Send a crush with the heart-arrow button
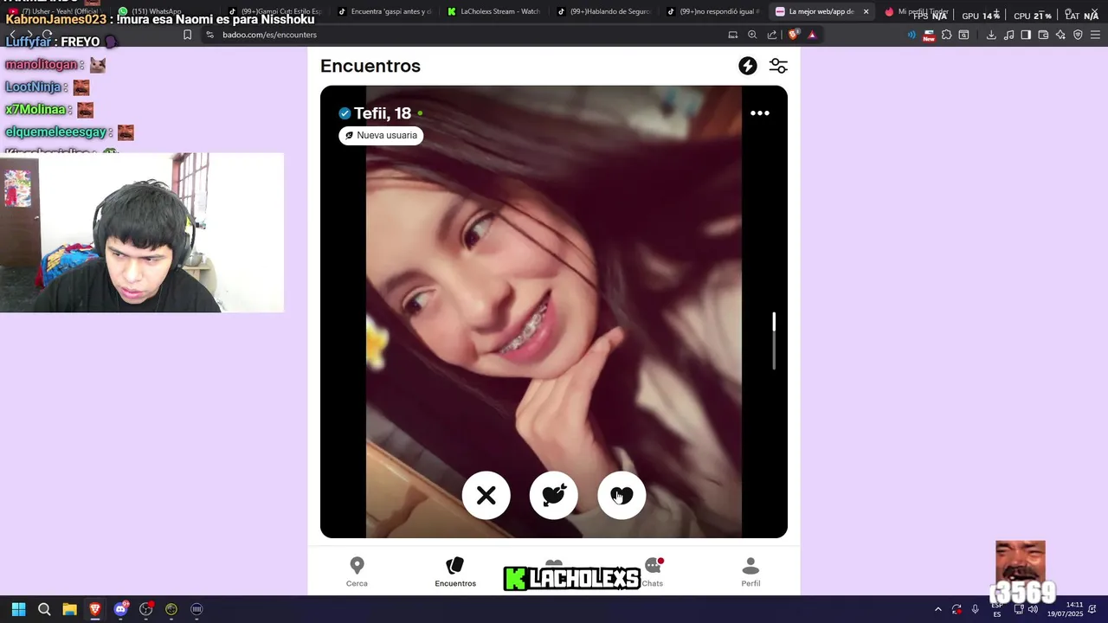This screenshot has height=623, width=1108. (x=554, y=495)
